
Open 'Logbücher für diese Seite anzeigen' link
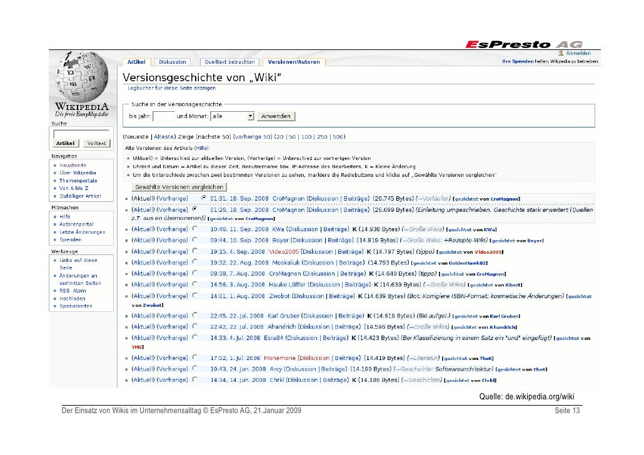172,88
